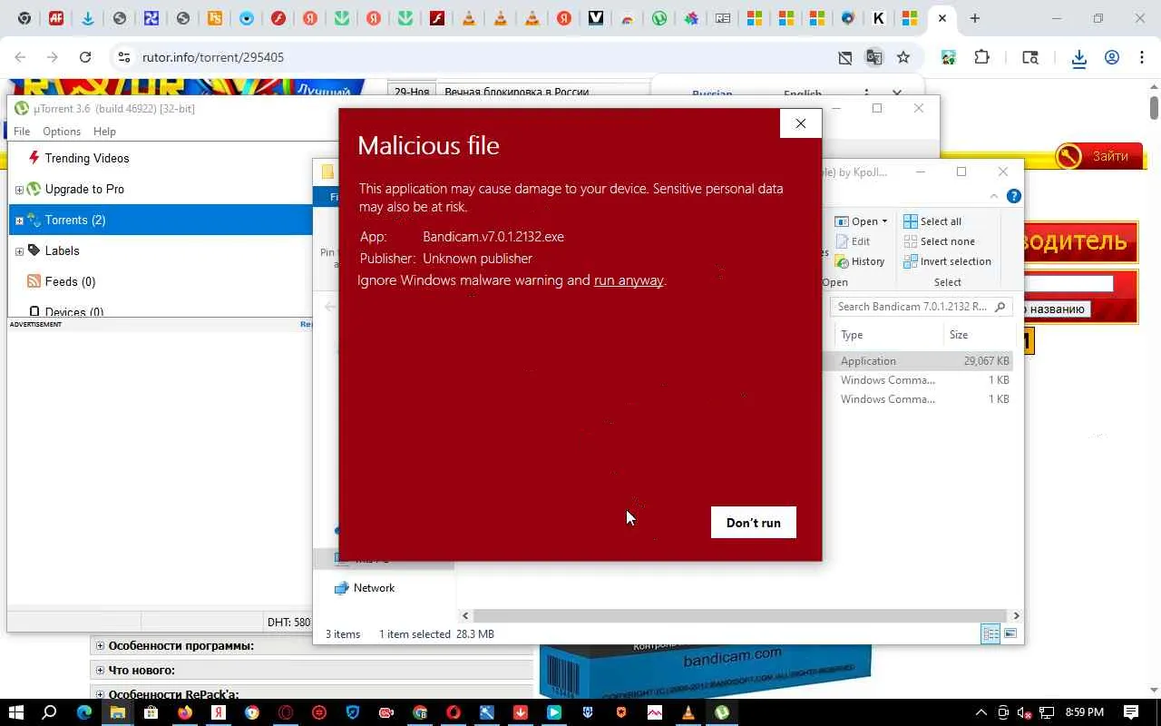Screen dimensions: 1161x726
Task: Close the active browser tab
Action: (942, 18)
